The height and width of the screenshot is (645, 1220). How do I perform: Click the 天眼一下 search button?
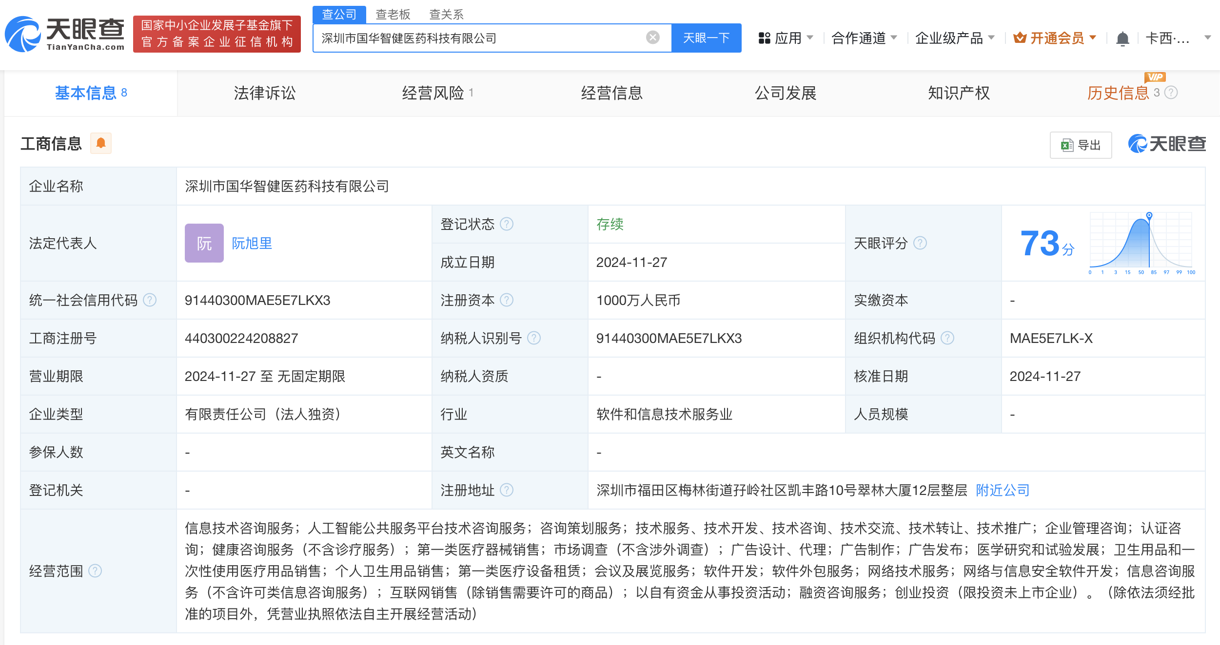pos(706,38)
